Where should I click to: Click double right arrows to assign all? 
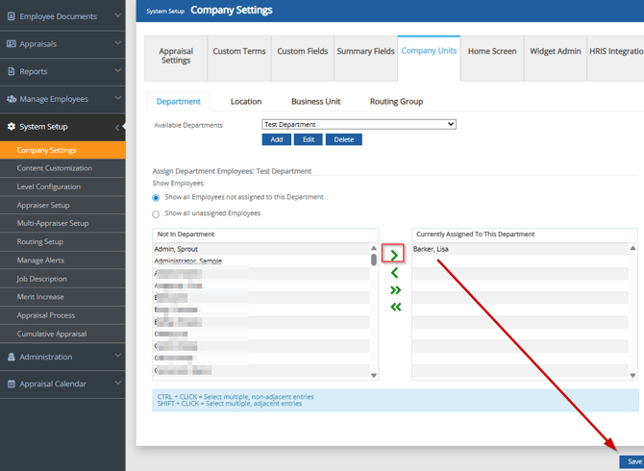click(394, 290)
